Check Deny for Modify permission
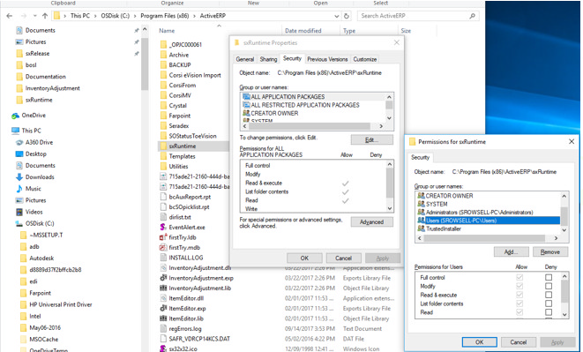 (549, 286)
